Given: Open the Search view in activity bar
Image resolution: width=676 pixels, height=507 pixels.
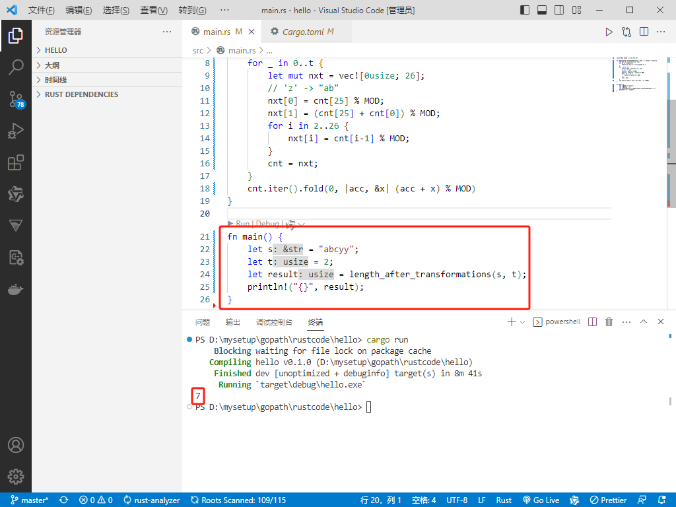Looking at the screenshot, I should tap(16, 68).
